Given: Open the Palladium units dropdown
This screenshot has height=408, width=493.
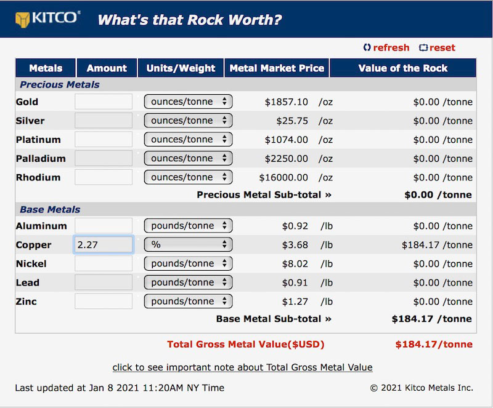Looking at the screenshot, I should click(188, 158).
